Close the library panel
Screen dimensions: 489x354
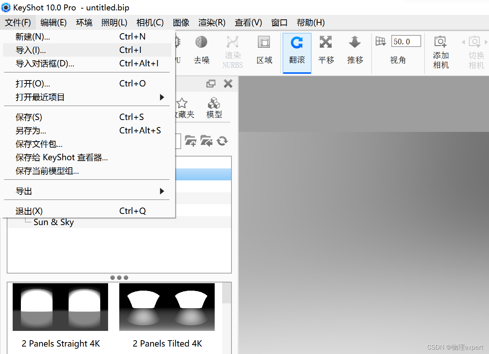tap(228, 84)
